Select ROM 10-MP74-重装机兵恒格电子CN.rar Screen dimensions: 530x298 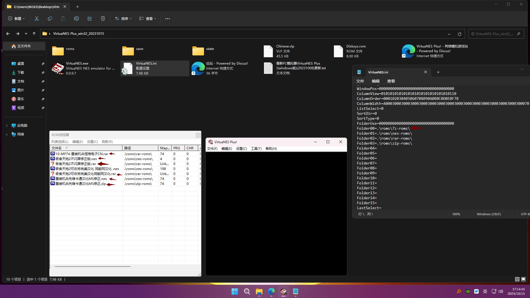[x=82, y=154]
